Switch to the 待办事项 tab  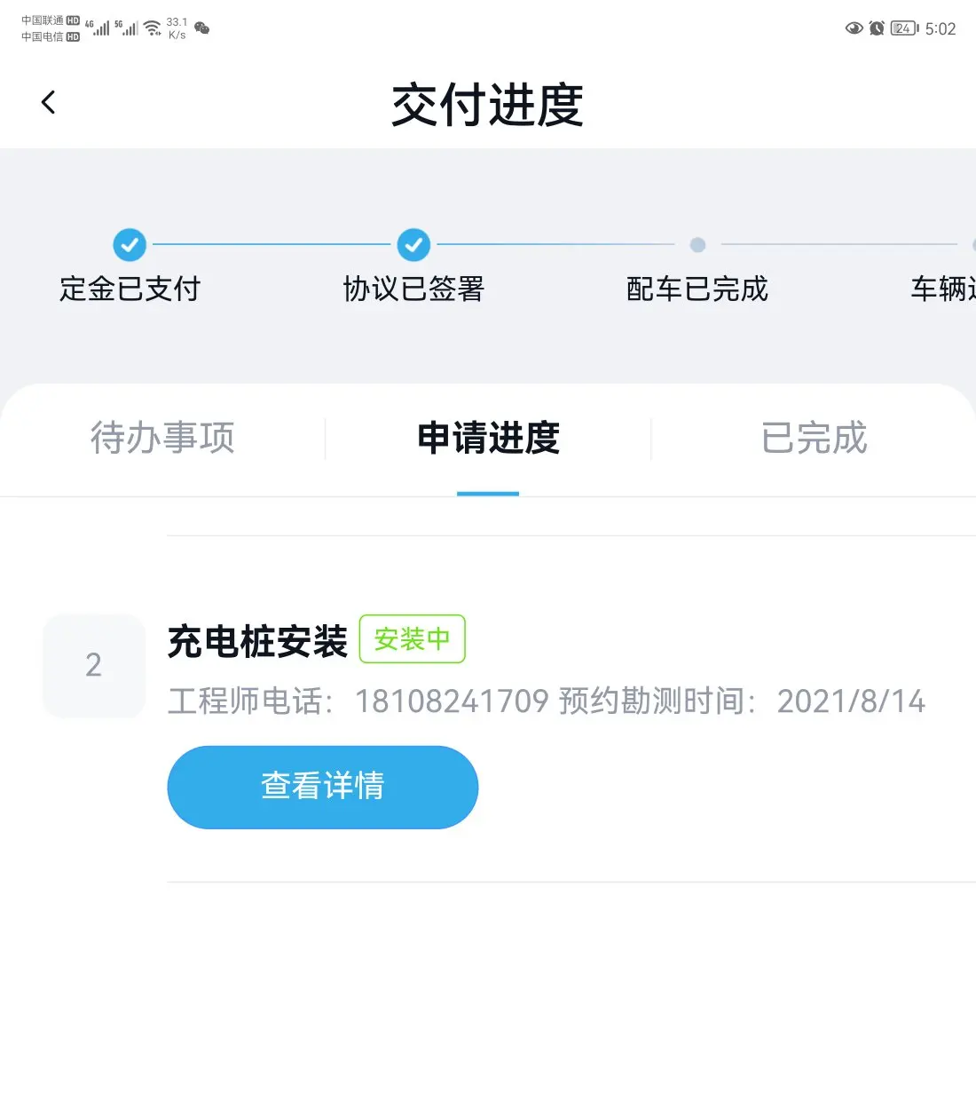[162, 438]
